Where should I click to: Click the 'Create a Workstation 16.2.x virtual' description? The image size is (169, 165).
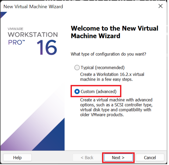coord(112,74)
